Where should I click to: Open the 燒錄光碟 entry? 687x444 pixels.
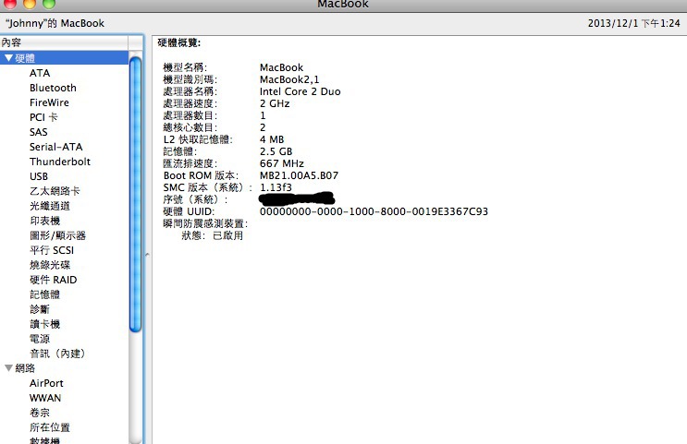point(50,265)
